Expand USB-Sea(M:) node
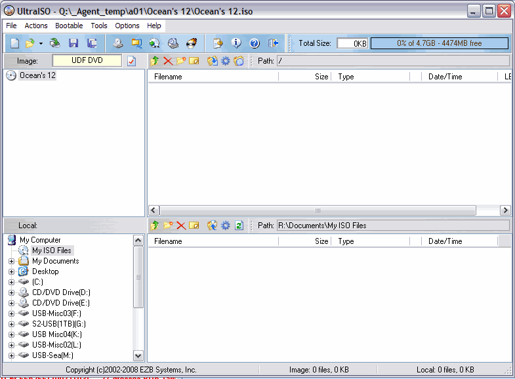This screenshot has height=379, width=515. [x=12, y=355]
